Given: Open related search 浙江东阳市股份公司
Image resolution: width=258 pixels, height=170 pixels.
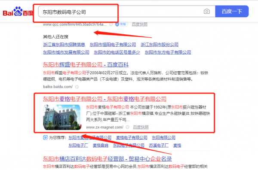Looking at the screenshot, I should (x=160, y=45).
